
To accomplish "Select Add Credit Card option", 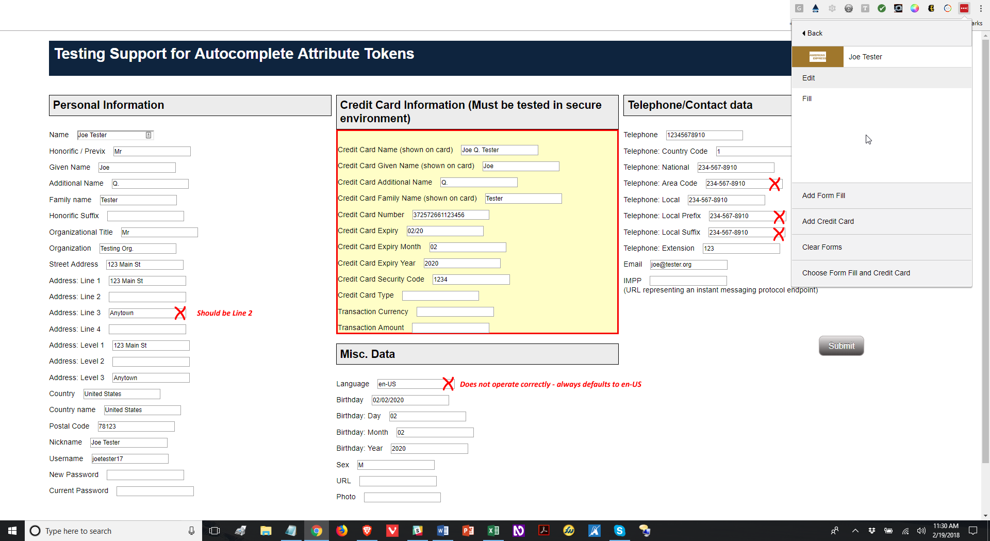I will click(828, 221).
